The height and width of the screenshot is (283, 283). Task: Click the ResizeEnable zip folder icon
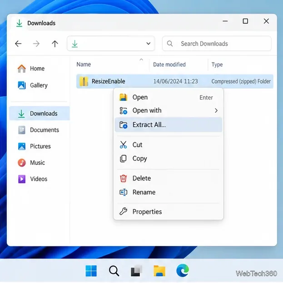84,81
